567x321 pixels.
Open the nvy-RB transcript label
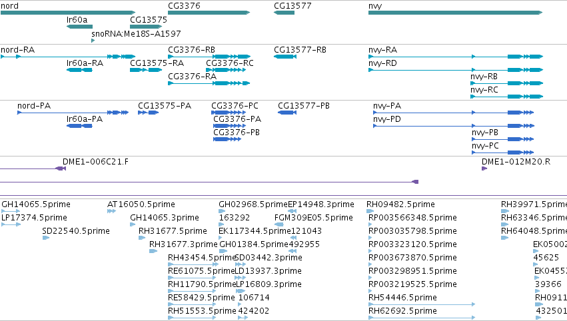pyautogui.click(x=484, y=77)
